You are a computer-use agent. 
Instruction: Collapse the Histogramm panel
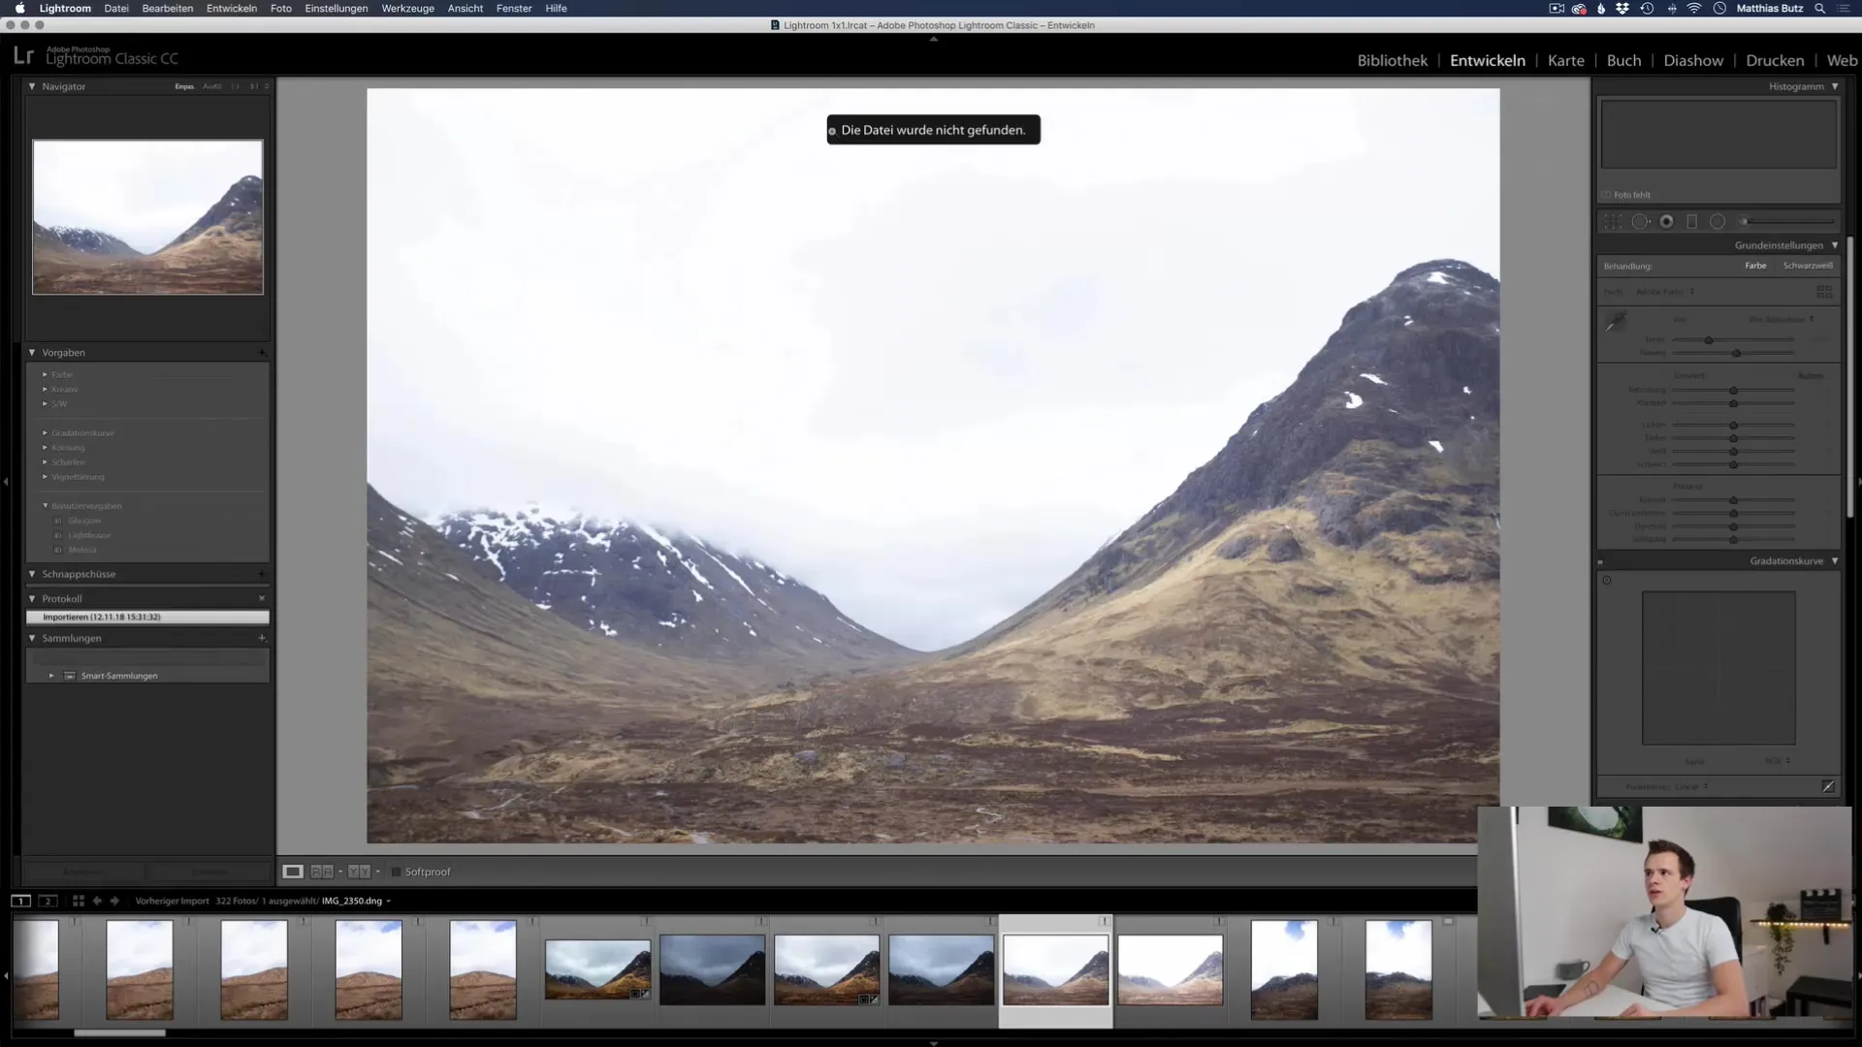click(x=1835, y=86)
